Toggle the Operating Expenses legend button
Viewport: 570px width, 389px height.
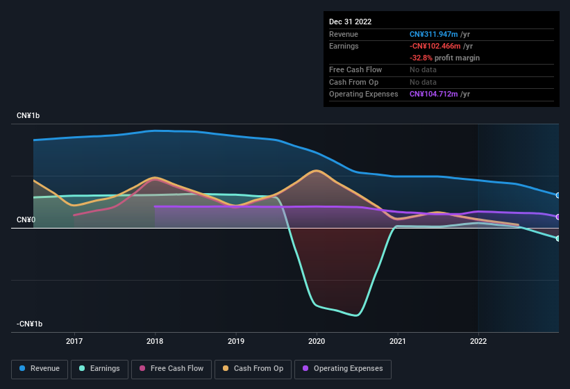(x=343, y=369)
